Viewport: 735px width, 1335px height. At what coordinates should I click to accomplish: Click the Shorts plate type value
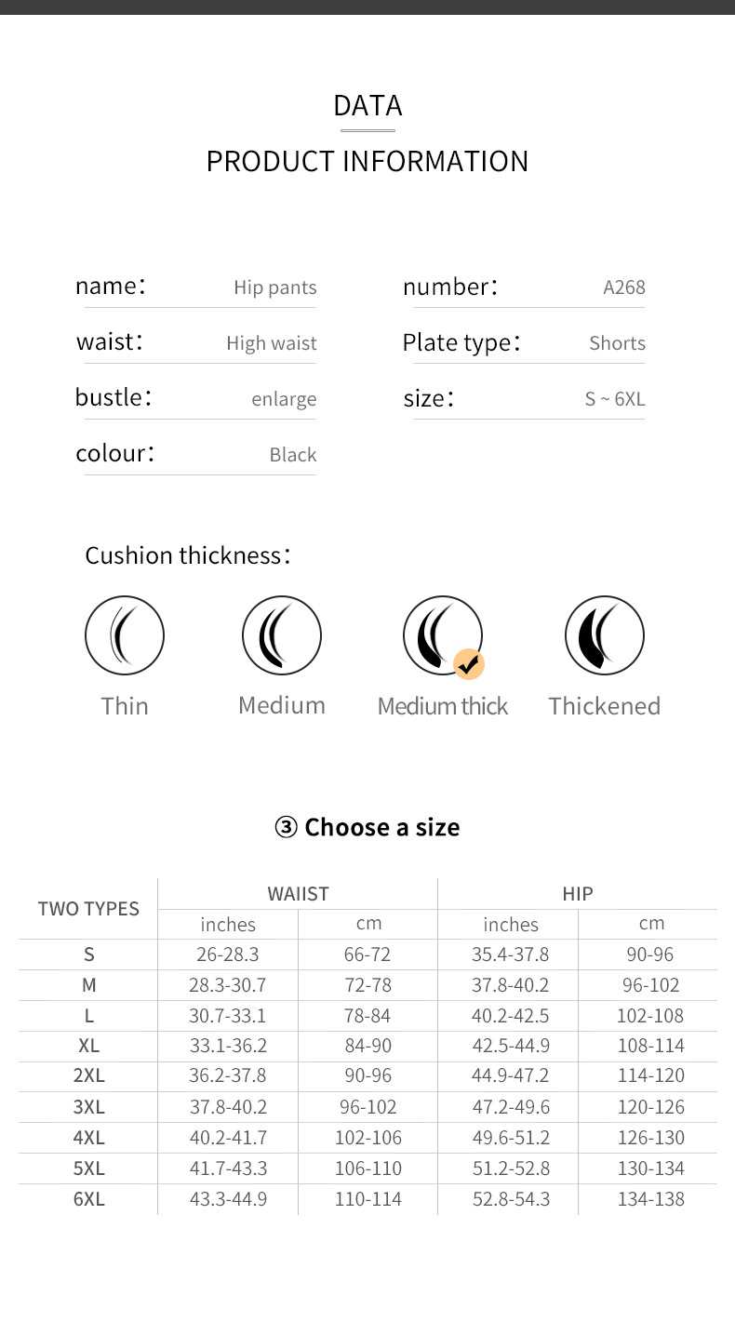point(617,343)
